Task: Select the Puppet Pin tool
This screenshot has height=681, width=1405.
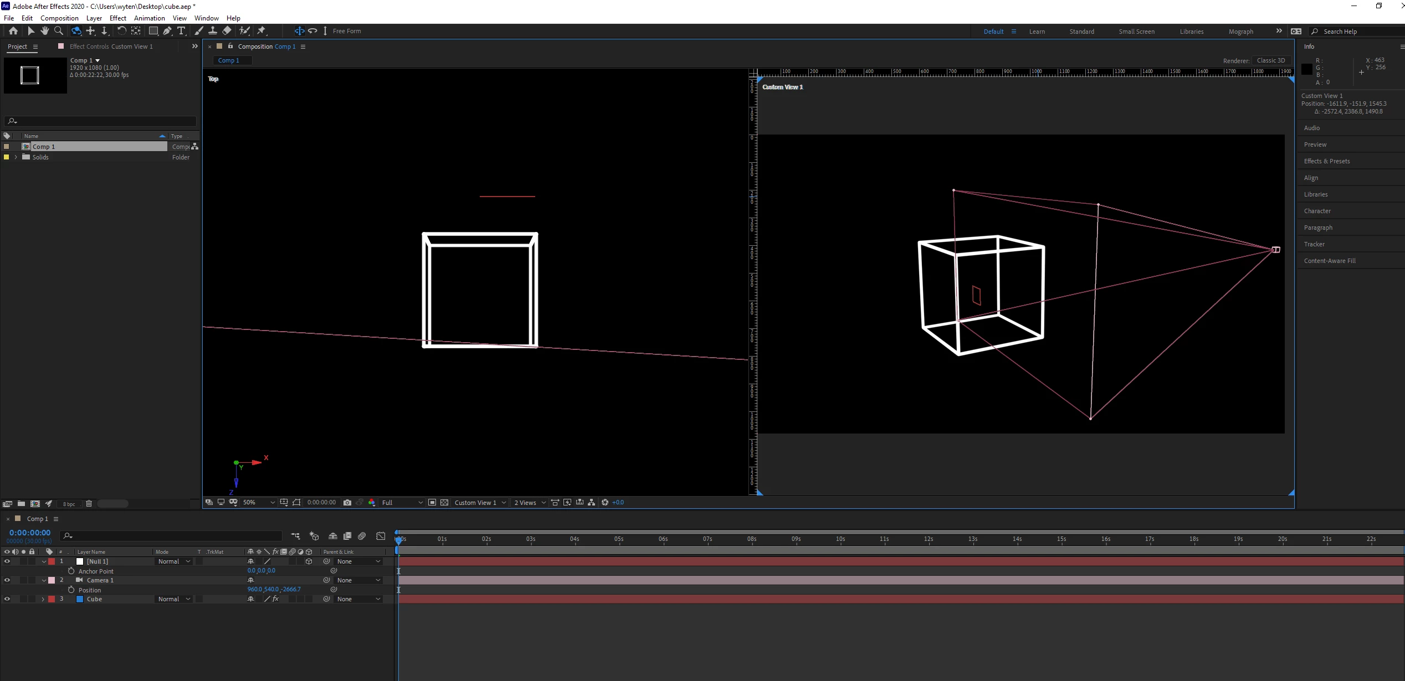Action: [261, 31]
